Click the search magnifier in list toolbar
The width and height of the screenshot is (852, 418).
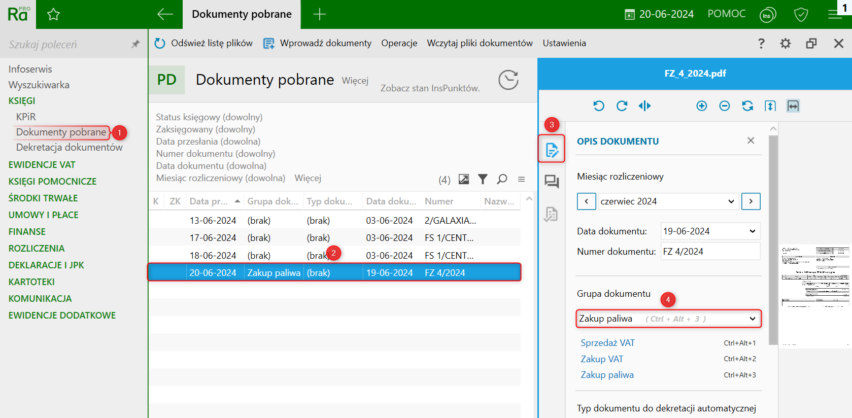point(502,179)
